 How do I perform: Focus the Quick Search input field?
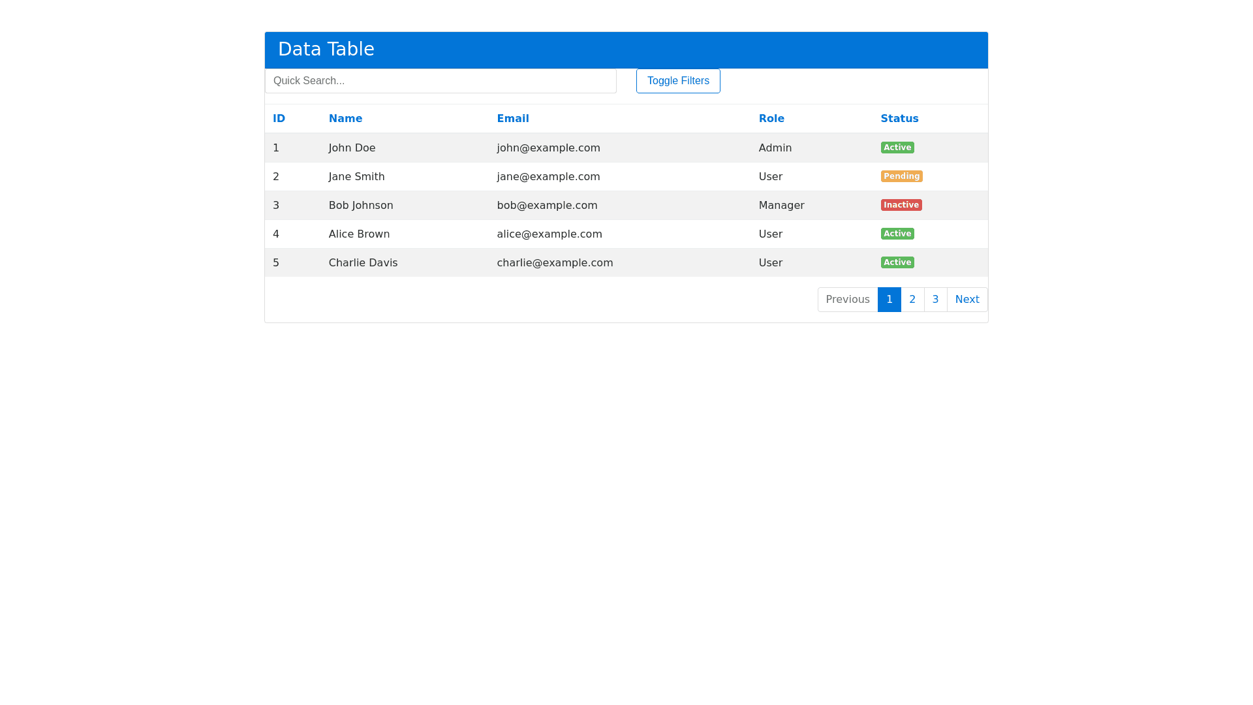click(x=441, y=81)
